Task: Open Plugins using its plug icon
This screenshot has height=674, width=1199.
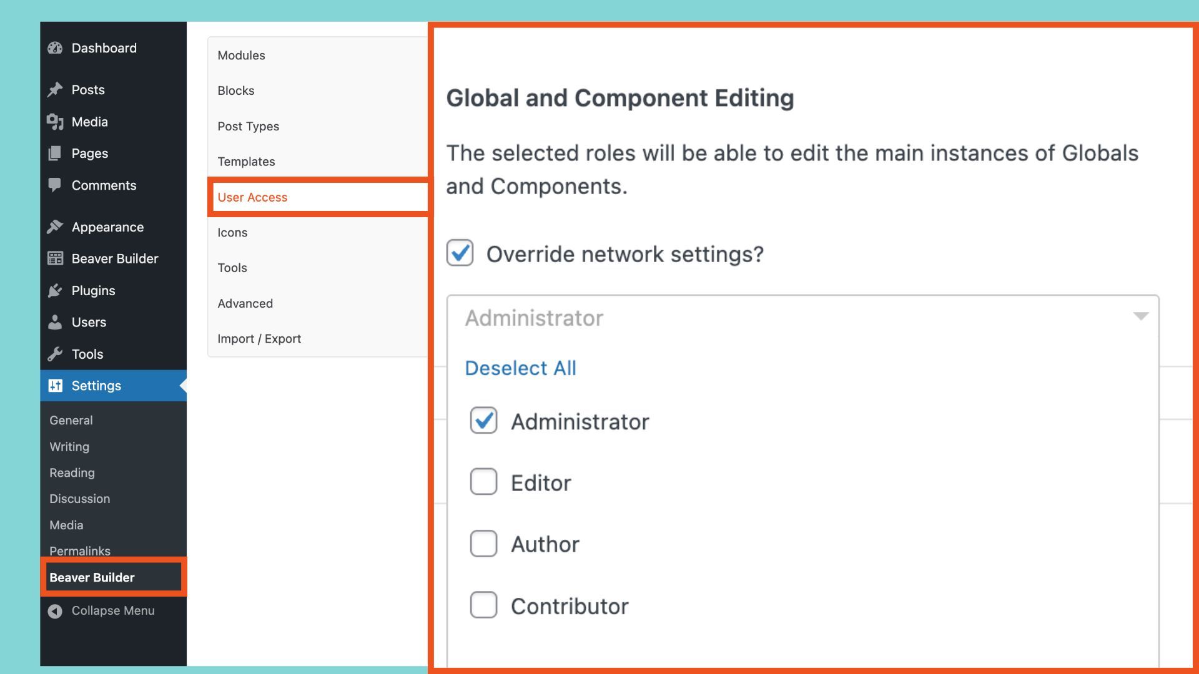Action: pos(55,290)
